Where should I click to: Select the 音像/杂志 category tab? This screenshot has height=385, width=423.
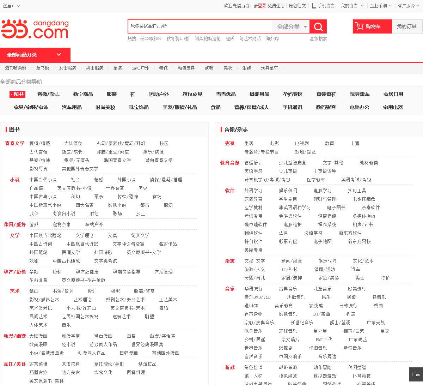click(48, 94)
